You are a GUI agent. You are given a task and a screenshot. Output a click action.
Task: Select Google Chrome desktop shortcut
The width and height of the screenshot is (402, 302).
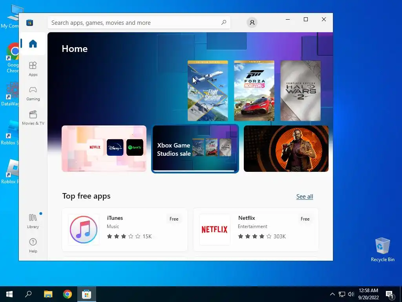coord(12,58)
